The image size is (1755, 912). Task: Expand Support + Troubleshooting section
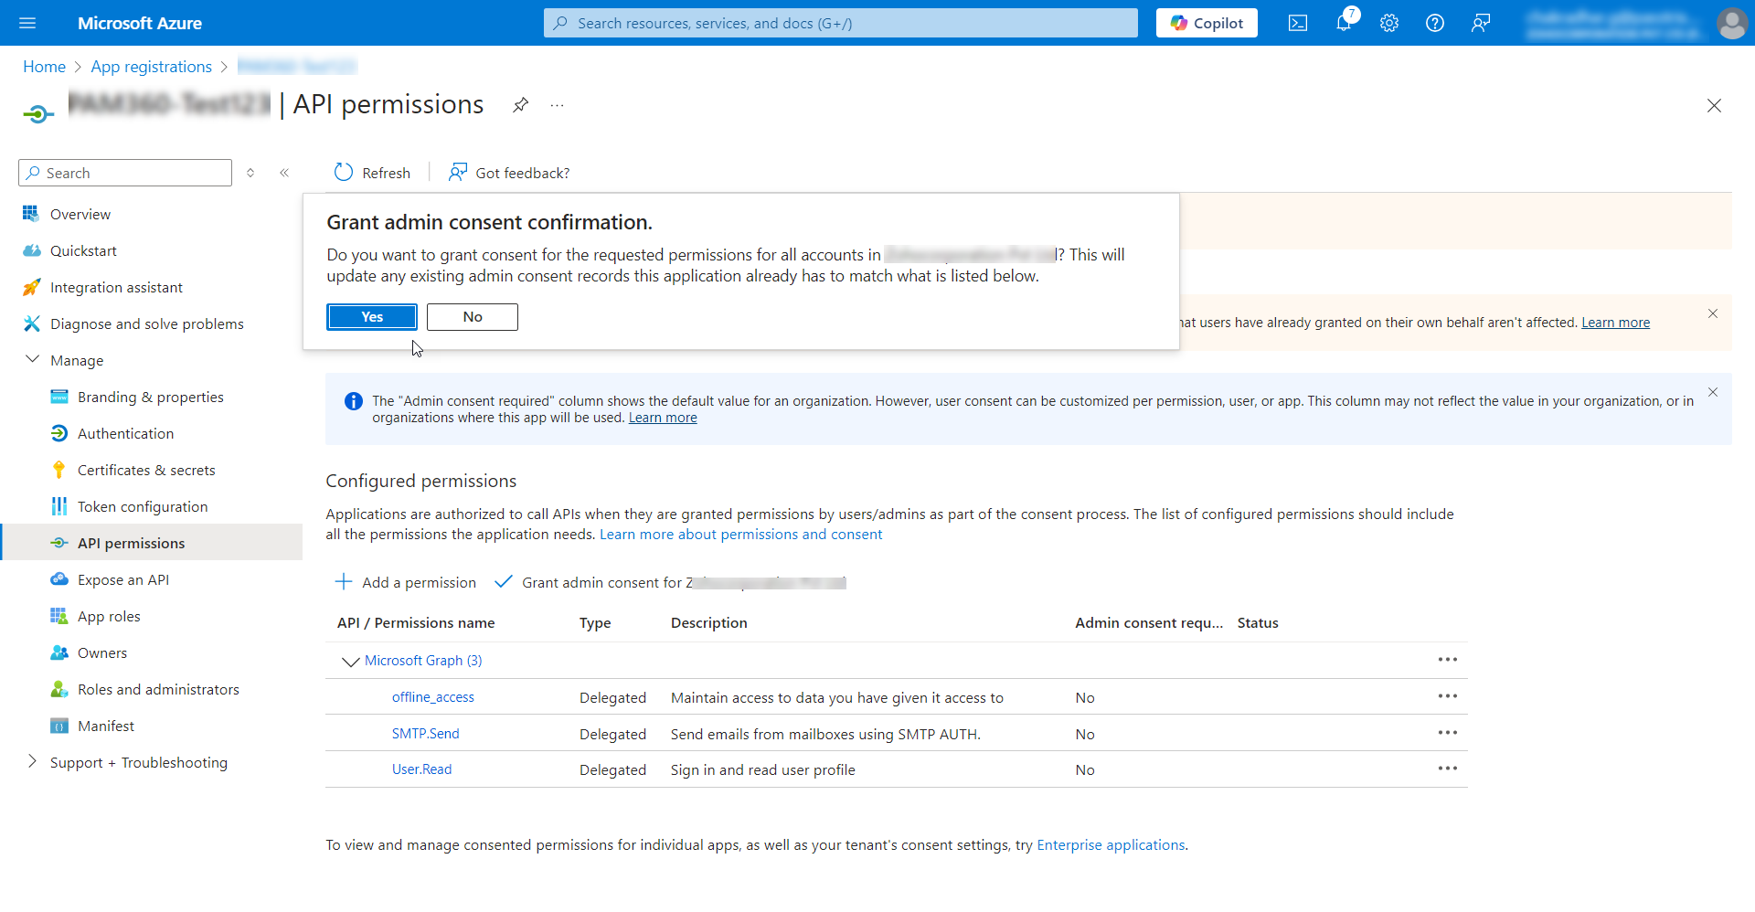[33, 762]
